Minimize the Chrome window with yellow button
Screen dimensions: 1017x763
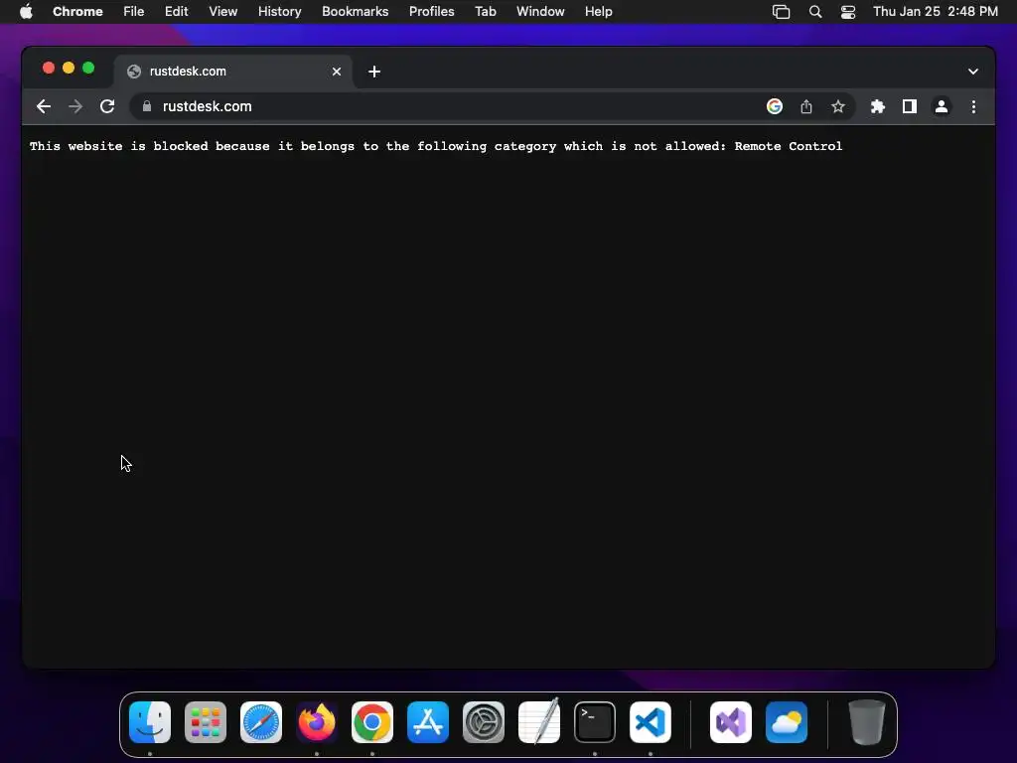click(x=69, y=68)
